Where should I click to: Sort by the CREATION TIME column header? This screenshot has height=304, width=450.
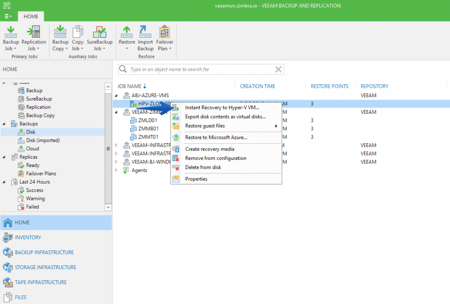click(258, 86)
